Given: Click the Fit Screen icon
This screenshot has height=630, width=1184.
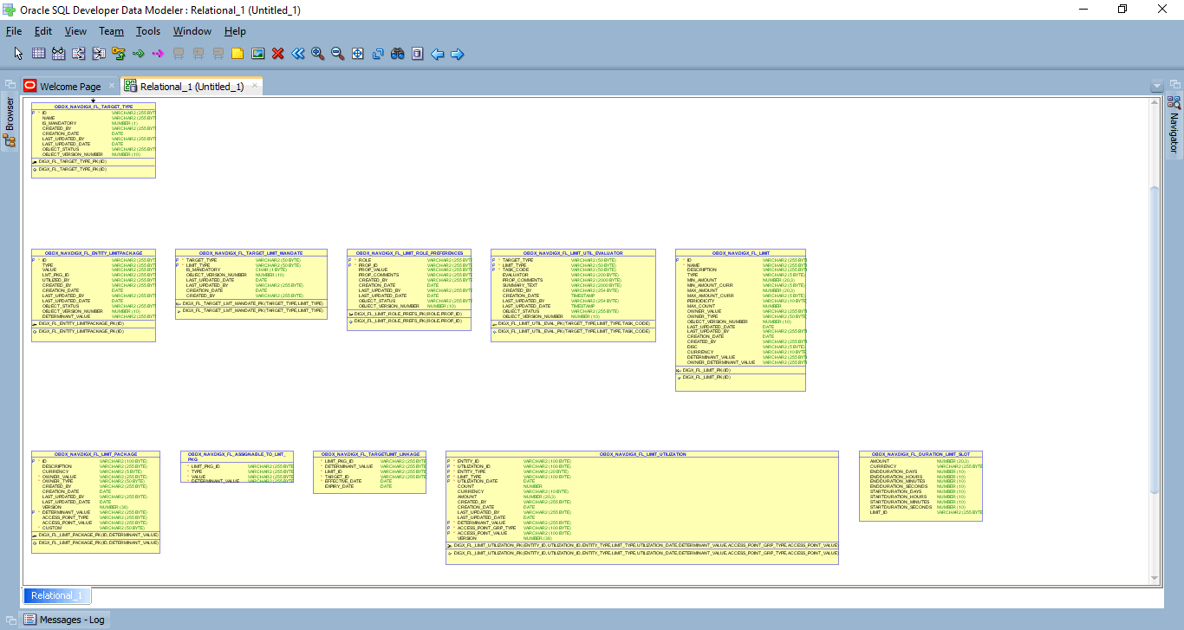Looking at the screenshot, I should pyautogui.click(x=358, y=54).
